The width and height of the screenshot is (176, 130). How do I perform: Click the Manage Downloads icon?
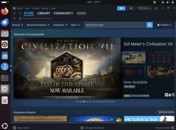(x=82, y=128)
